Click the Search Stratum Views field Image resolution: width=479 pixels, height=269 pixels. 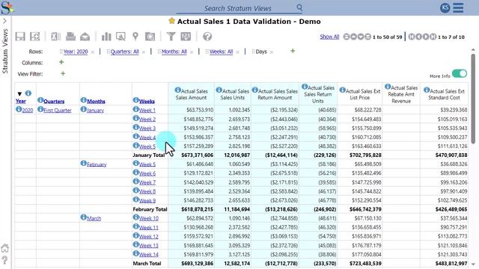point(238,8)
